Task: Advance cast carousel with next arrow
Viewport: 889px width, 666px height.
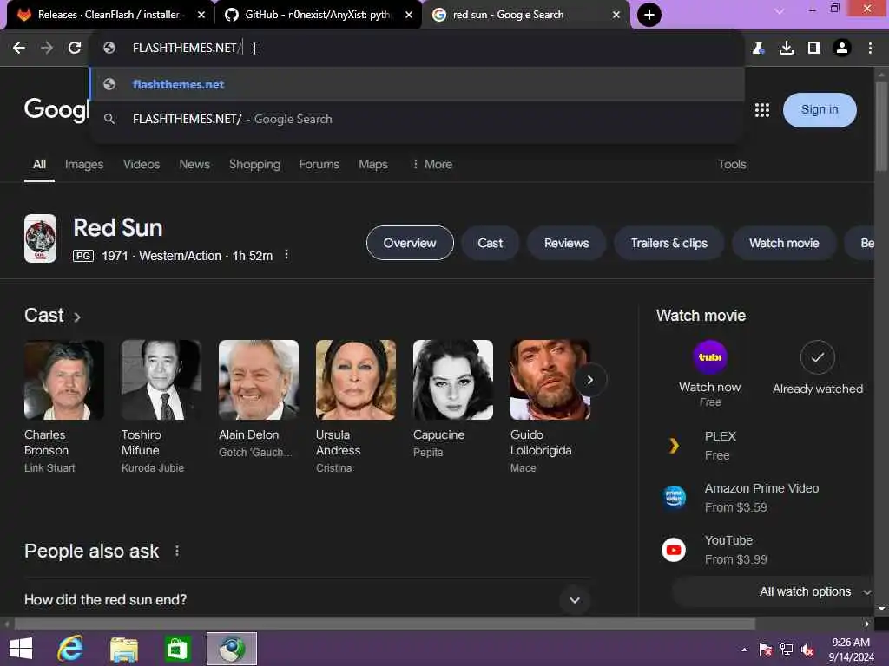Action: point(589,380)
